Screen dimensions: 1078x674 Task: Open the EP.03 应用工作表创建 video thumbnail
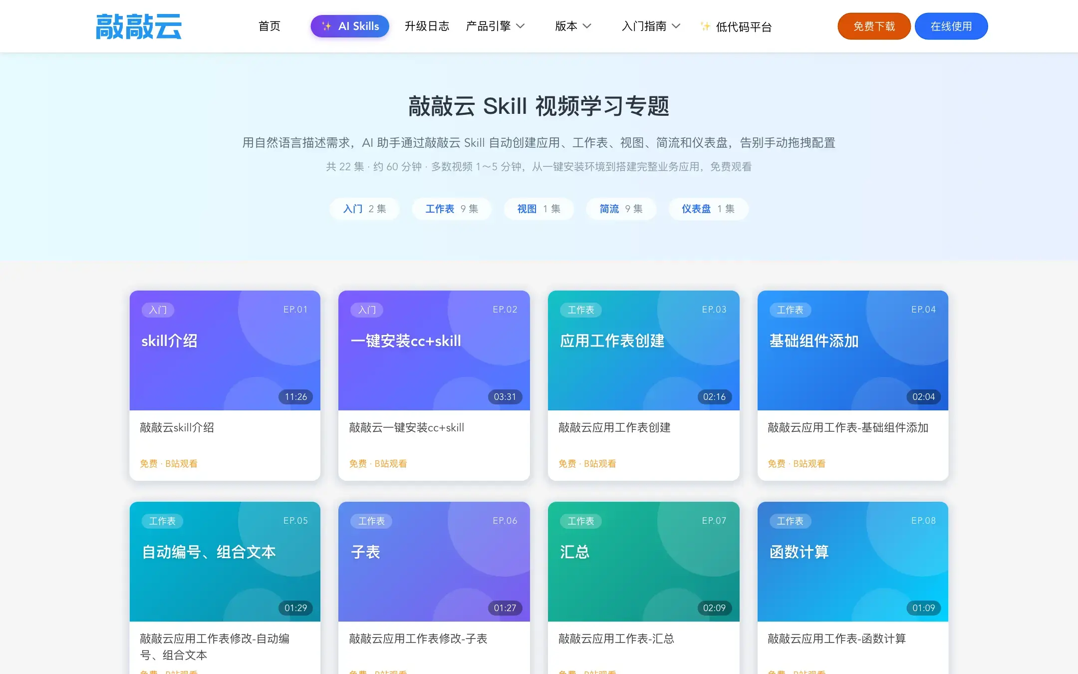(x=644, y=350)
